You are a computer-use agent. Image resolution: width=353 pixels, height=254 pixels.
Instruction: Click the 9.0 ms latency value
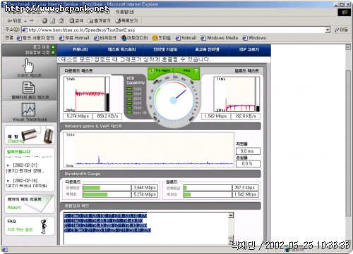pos(248,151)
